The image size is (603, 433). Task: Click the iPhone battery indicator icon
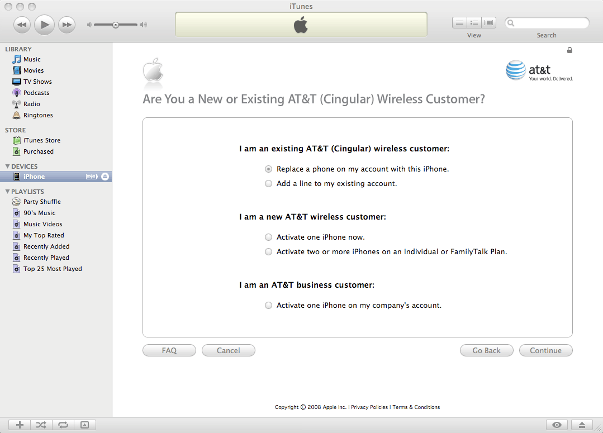(92, 177)
